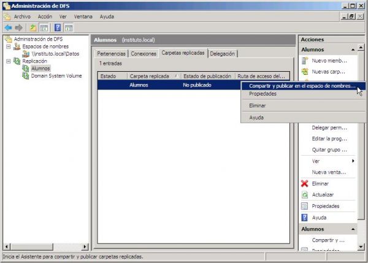Collapse the lower Alumnos actions section

point(353,229)
